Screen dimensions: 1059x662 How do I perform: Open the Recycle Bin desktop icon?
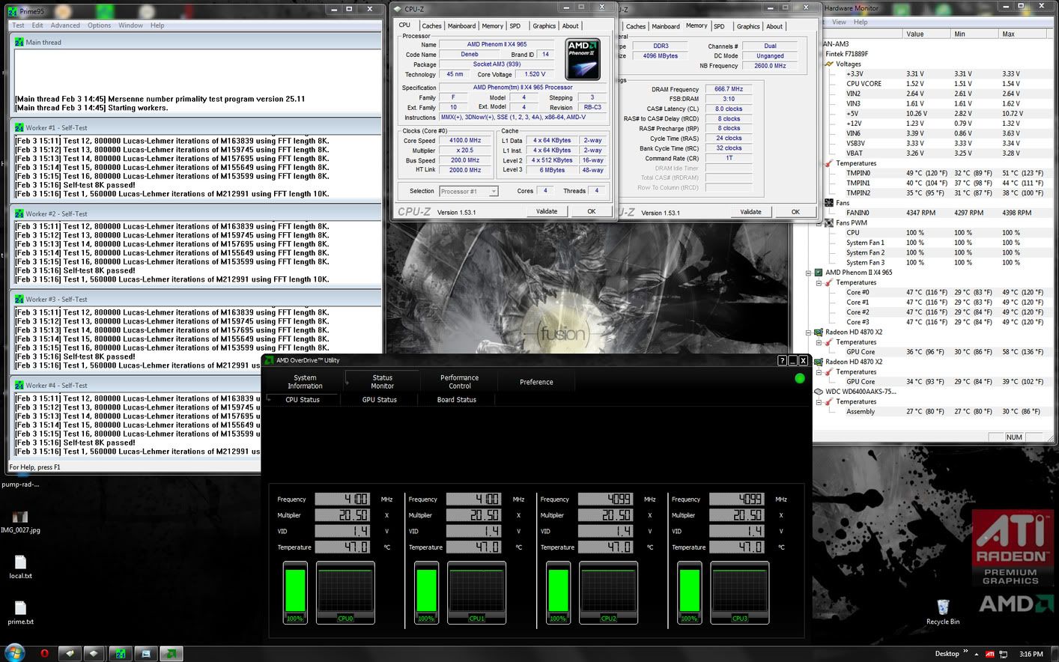tap(942, 607)
